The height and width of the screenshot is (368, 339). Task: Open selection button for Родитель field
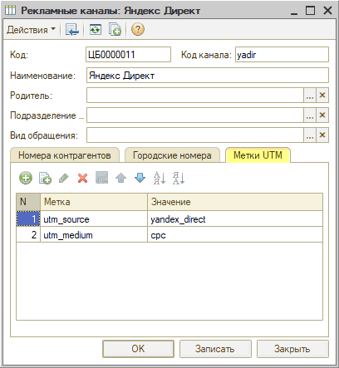coord(310,96)
